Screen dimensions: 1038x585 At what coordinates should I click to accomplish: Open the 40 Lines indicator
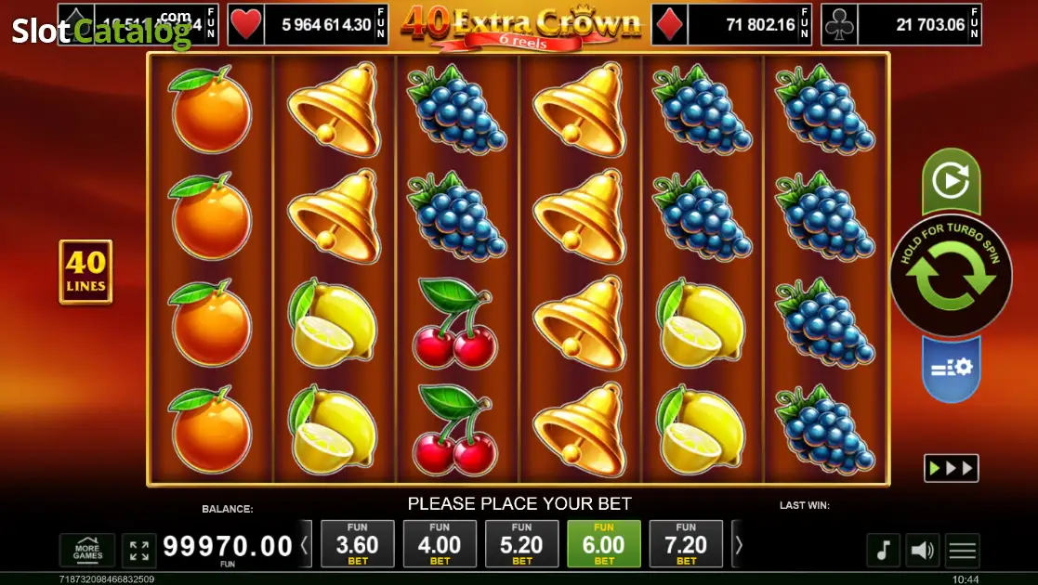click(85, 272)
